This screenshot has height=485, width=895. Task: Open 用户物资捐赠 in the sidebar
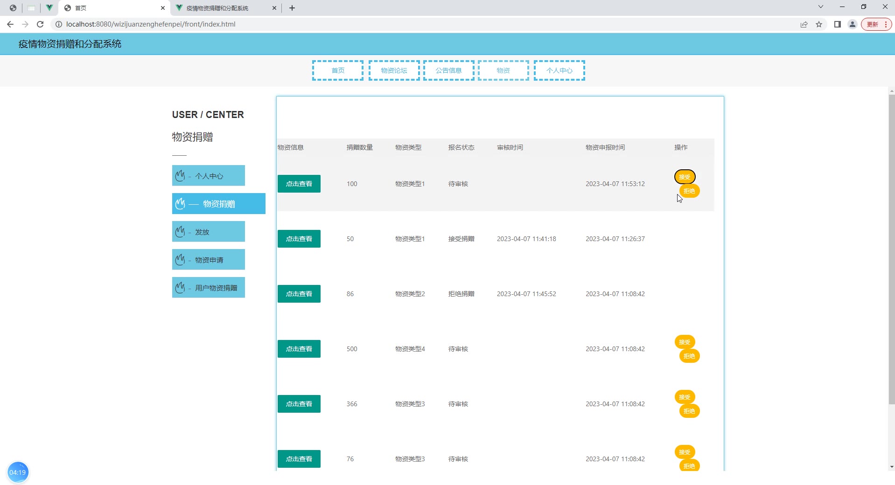[x=209, y=288]
